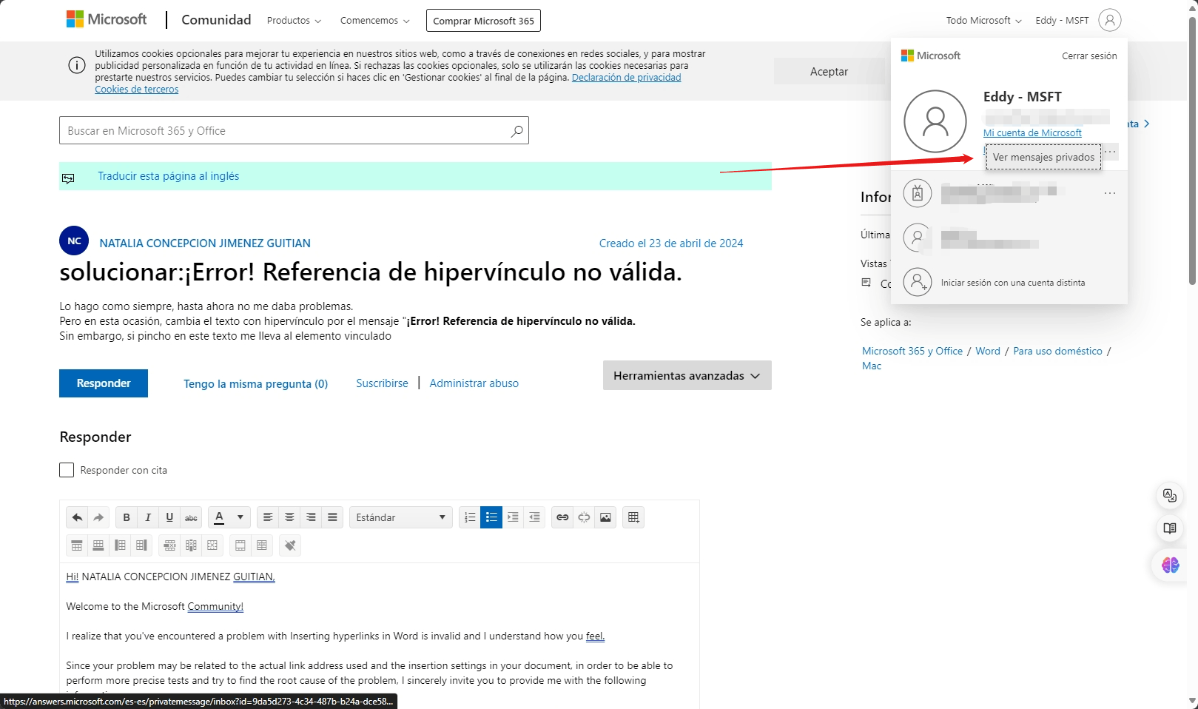Screen dimensions: 1198x709
Task: Click 'Traducir esta página al inglés'
Action: (x=169, y=176)
